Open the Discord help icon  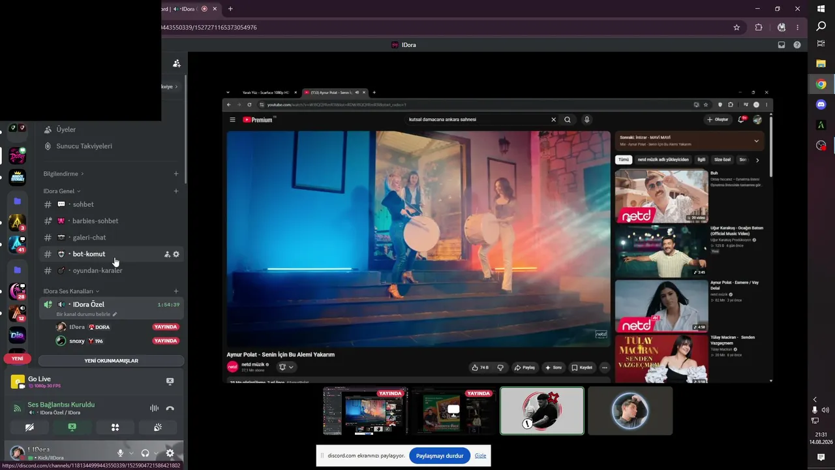[x=797, y=45]
